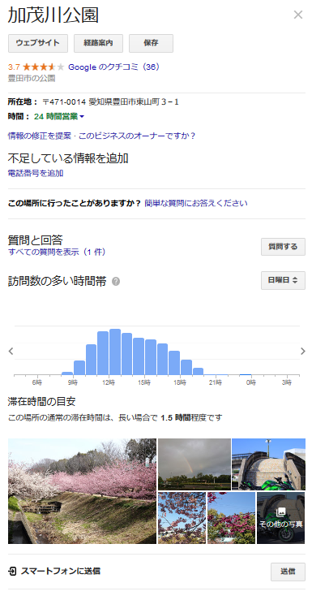The width and height of the screenshot is (312, 600).
Task: Open the ウェブサイト button
Action: [x=38, y=43]
